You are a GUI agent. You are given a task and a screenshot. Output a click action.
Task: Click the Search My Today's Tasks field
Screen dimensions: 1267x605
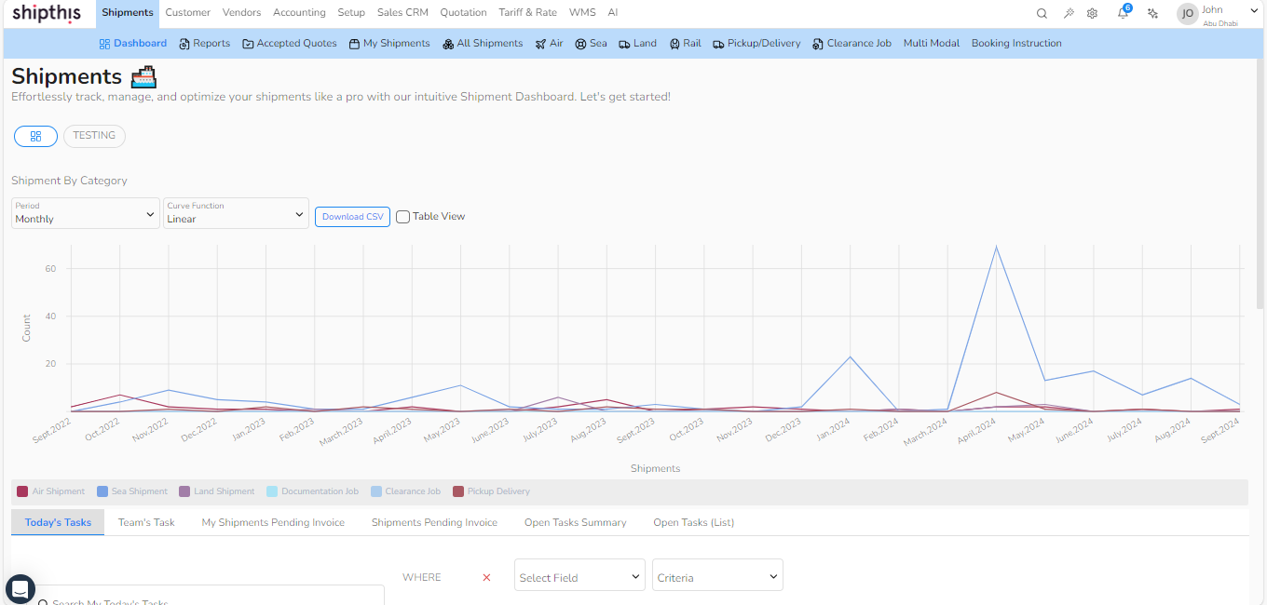(x=205, y=599)
